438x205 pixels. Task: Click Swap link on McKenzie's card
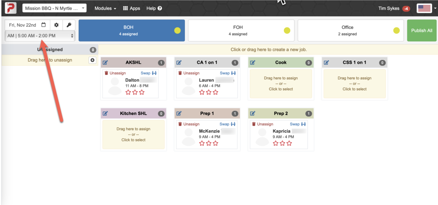tap(224, 124)
